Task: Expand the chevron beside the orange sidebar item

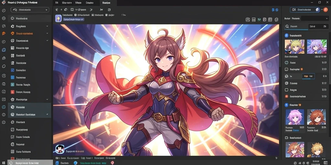Action: (47, 33)
